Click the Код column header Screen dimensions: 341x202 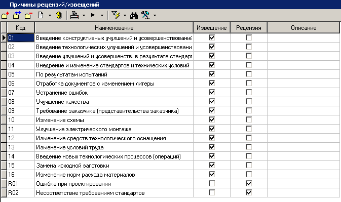click(x=21, y=27)
